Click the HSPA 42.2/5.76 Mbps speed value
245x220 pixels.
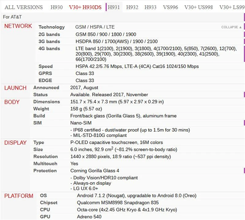137,66
